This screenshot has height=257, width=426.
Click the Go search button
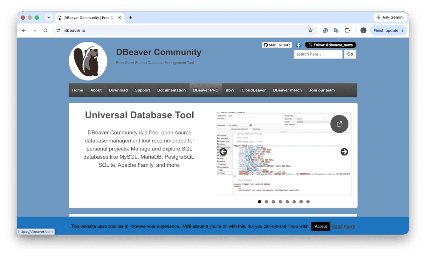pos(350,54)
